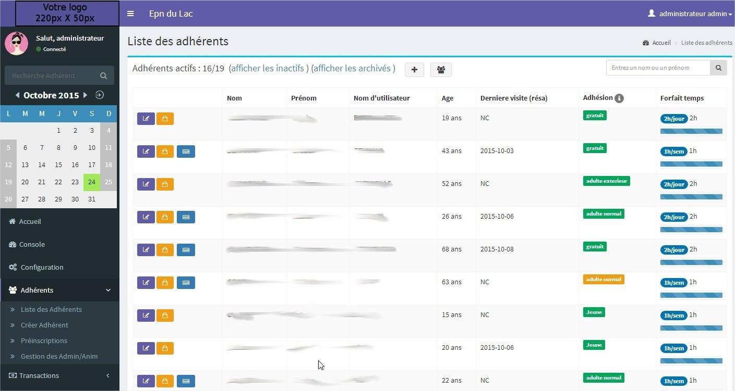Click the hamburger sidebar toggle icon

tap(130, 14)
